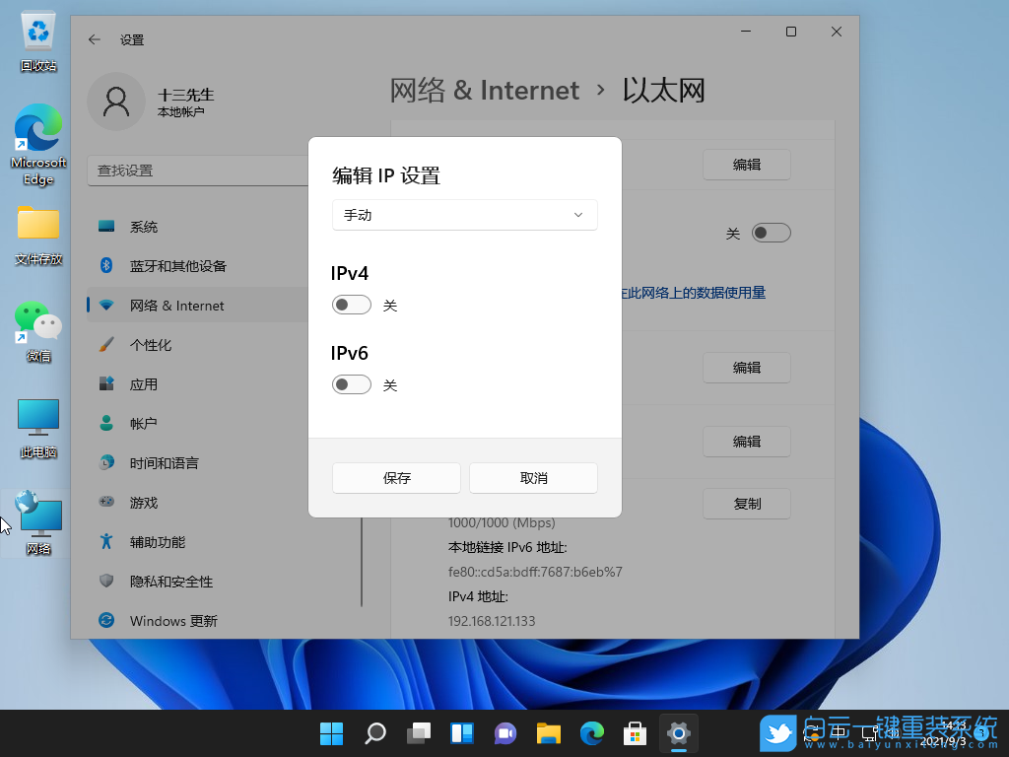Open the 手动 IP assignment dropdown

[464, 214]
